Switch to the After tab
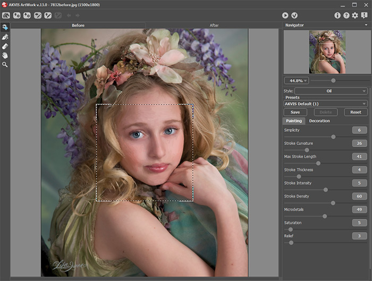Image resolution: width=372 pixels, height=281 pixels. 214,25
